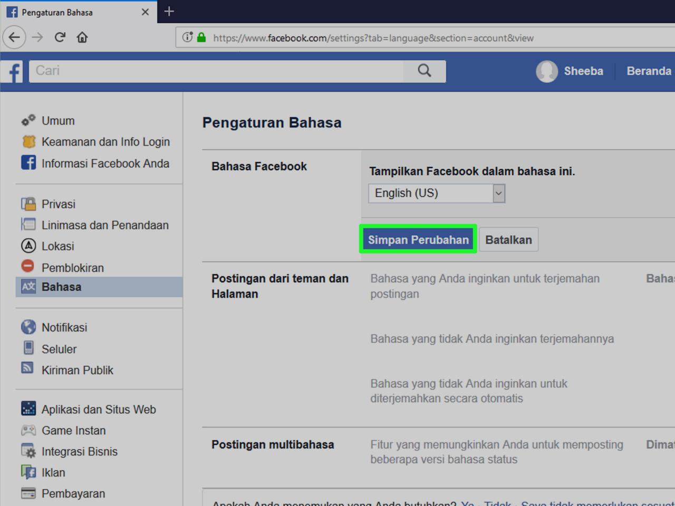Open Keamanan dan Info Login section
The width and height of the screenshot is (675, 506).
click(x=105, y=142)
